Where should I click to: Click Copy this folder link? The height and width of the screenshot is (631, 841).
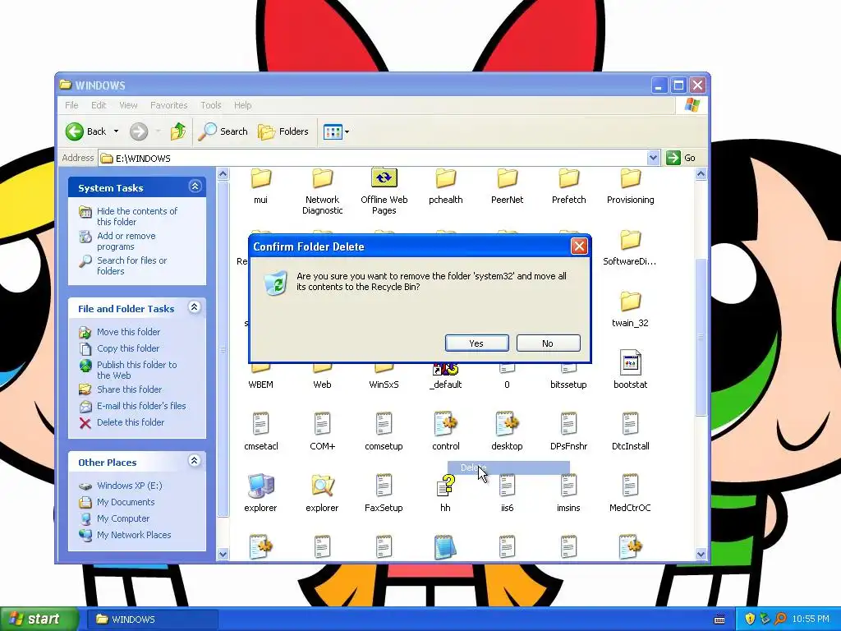[x=127, y=348]
